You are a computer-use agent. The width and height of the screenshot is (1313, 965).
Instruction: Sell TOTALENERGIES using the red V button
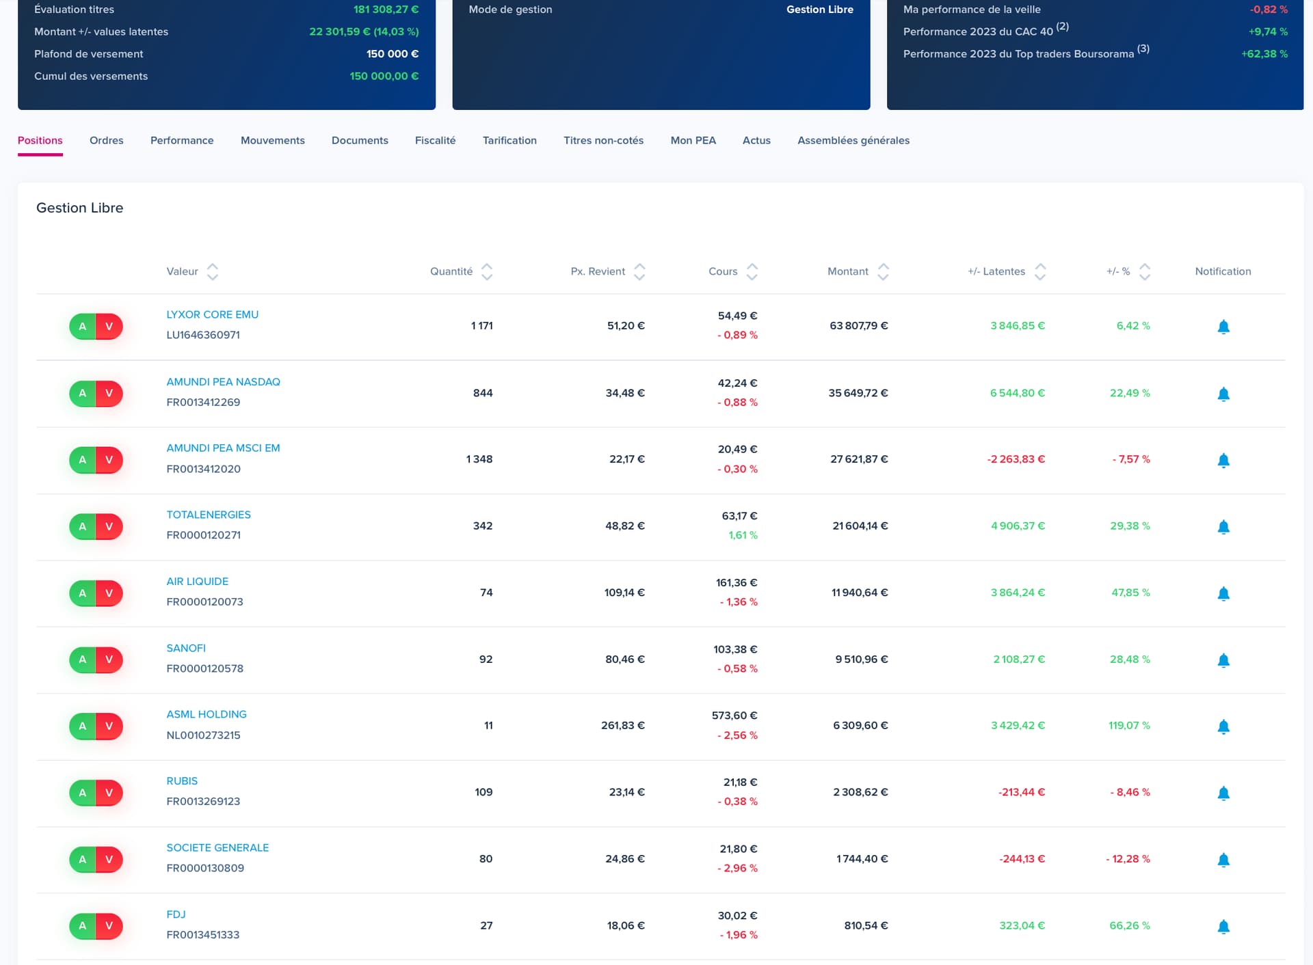109,526
